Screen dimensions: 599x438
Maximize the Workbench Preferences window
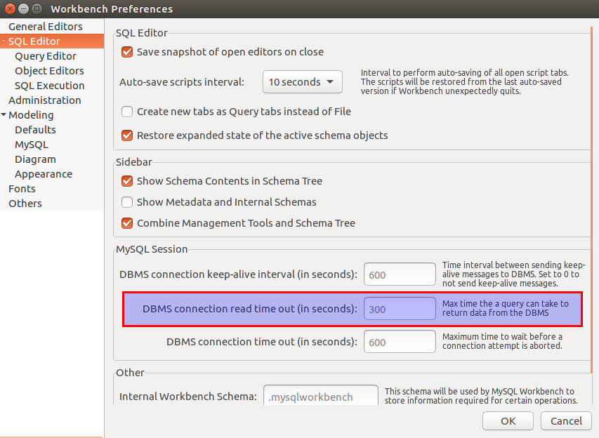tap(37, 9)
